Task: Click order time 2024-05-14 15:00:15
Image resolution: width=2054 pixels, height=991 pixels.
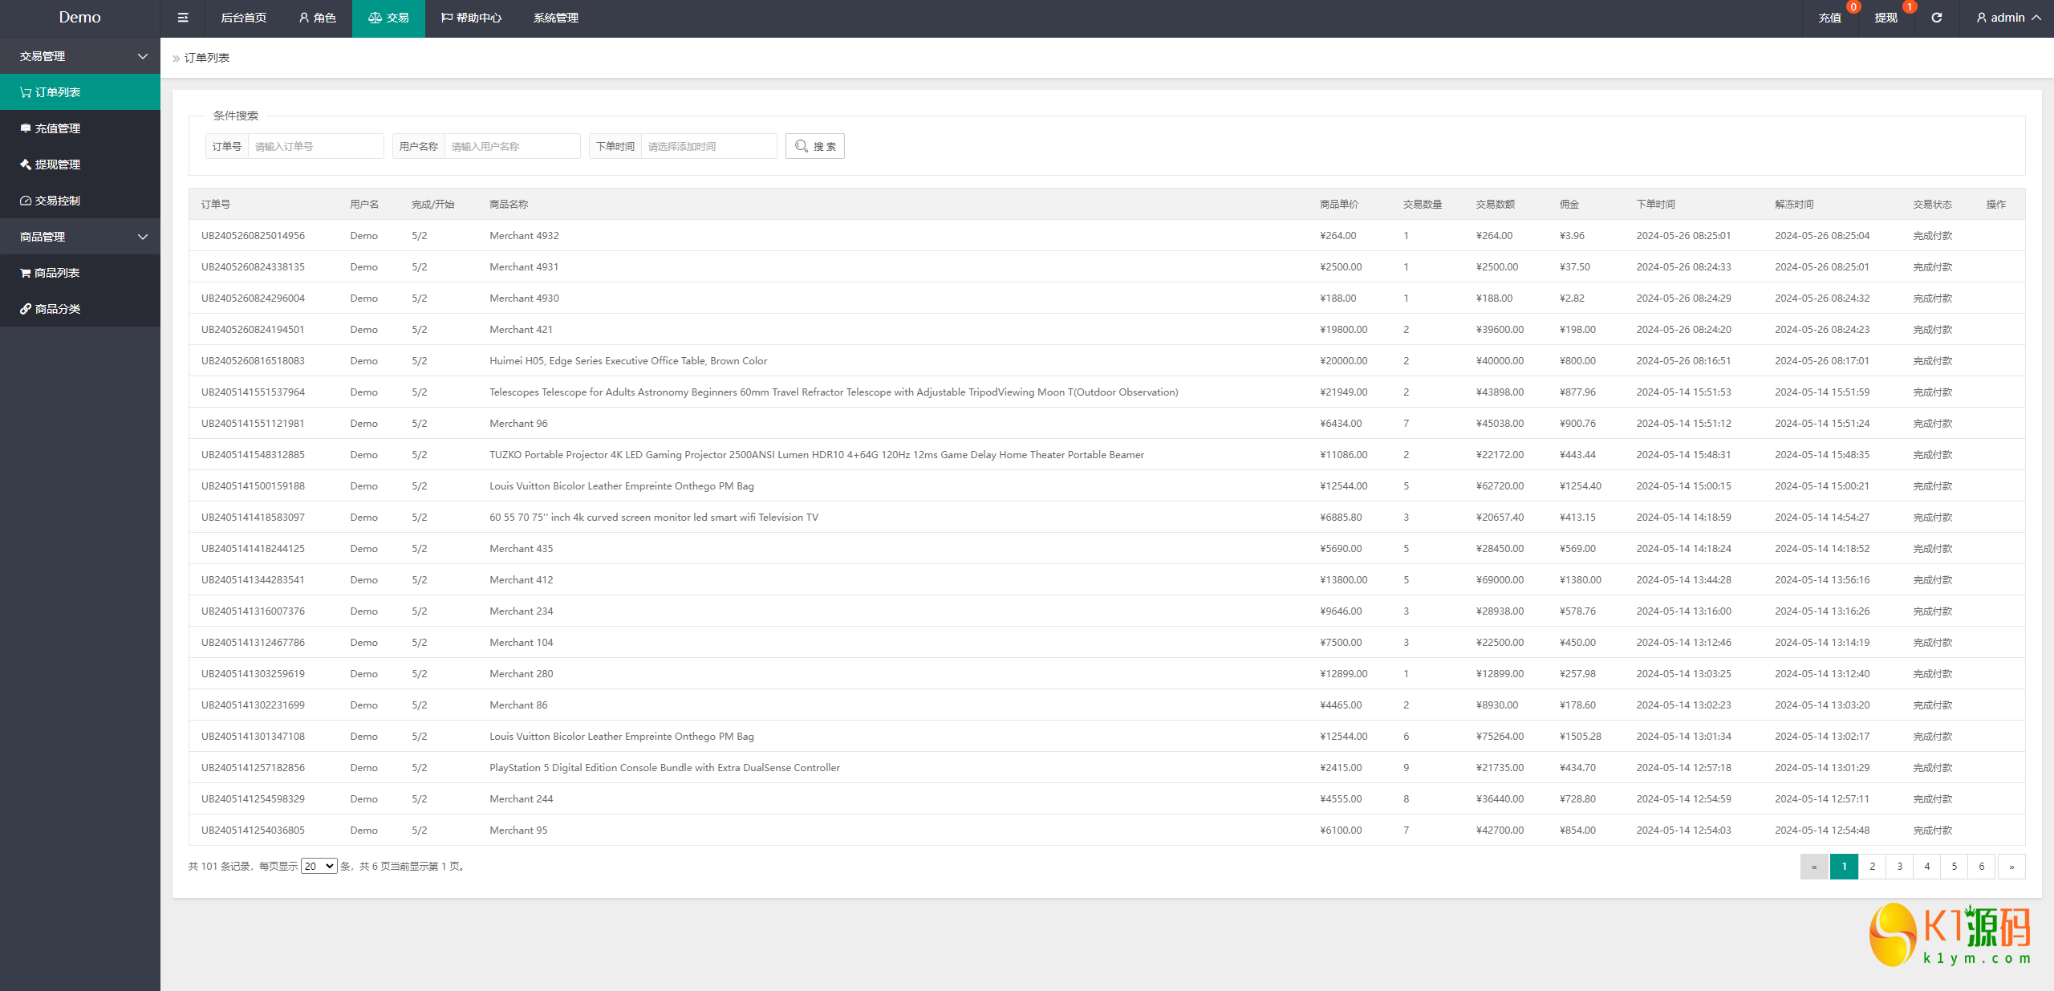Action: (1683, 486)
